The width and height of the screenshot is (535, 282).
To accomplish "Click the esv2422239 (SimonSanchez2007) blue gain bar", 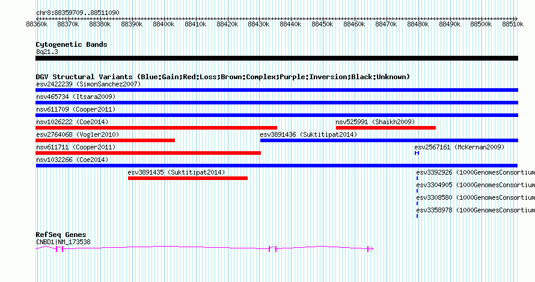I will point(277,90).
